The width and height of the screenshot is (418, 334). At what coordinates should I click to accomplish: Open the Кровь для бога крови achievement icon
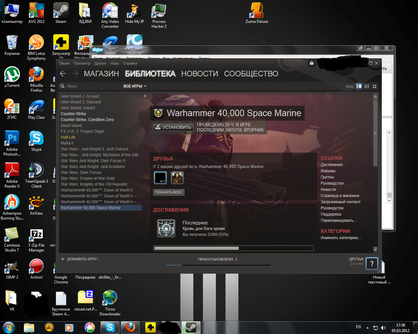166,228
